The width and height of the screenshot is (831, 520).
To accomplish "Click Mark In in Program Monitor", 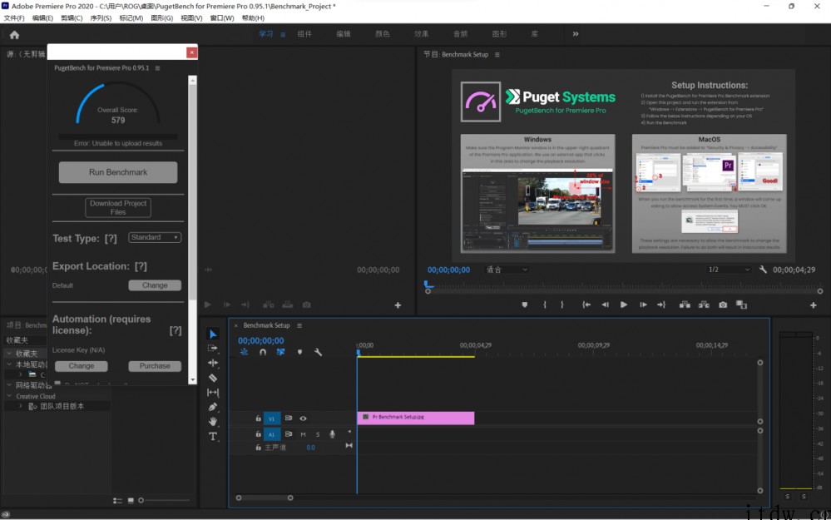I will click(545, 305).
